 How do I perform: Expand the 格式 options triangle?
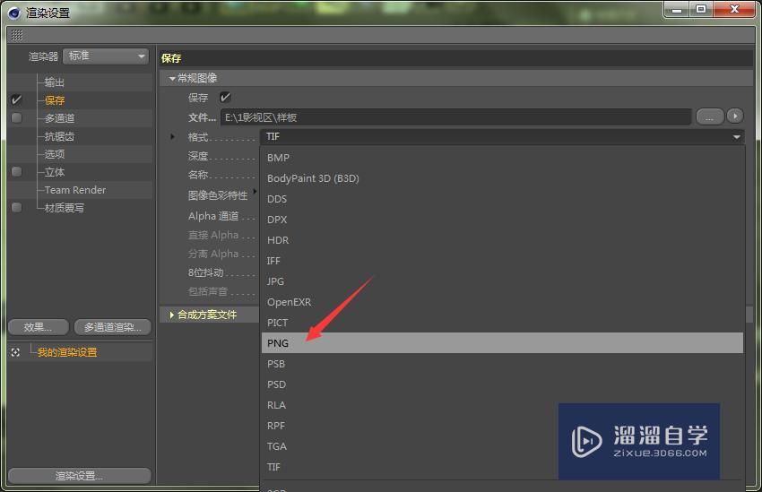[172, 137]
